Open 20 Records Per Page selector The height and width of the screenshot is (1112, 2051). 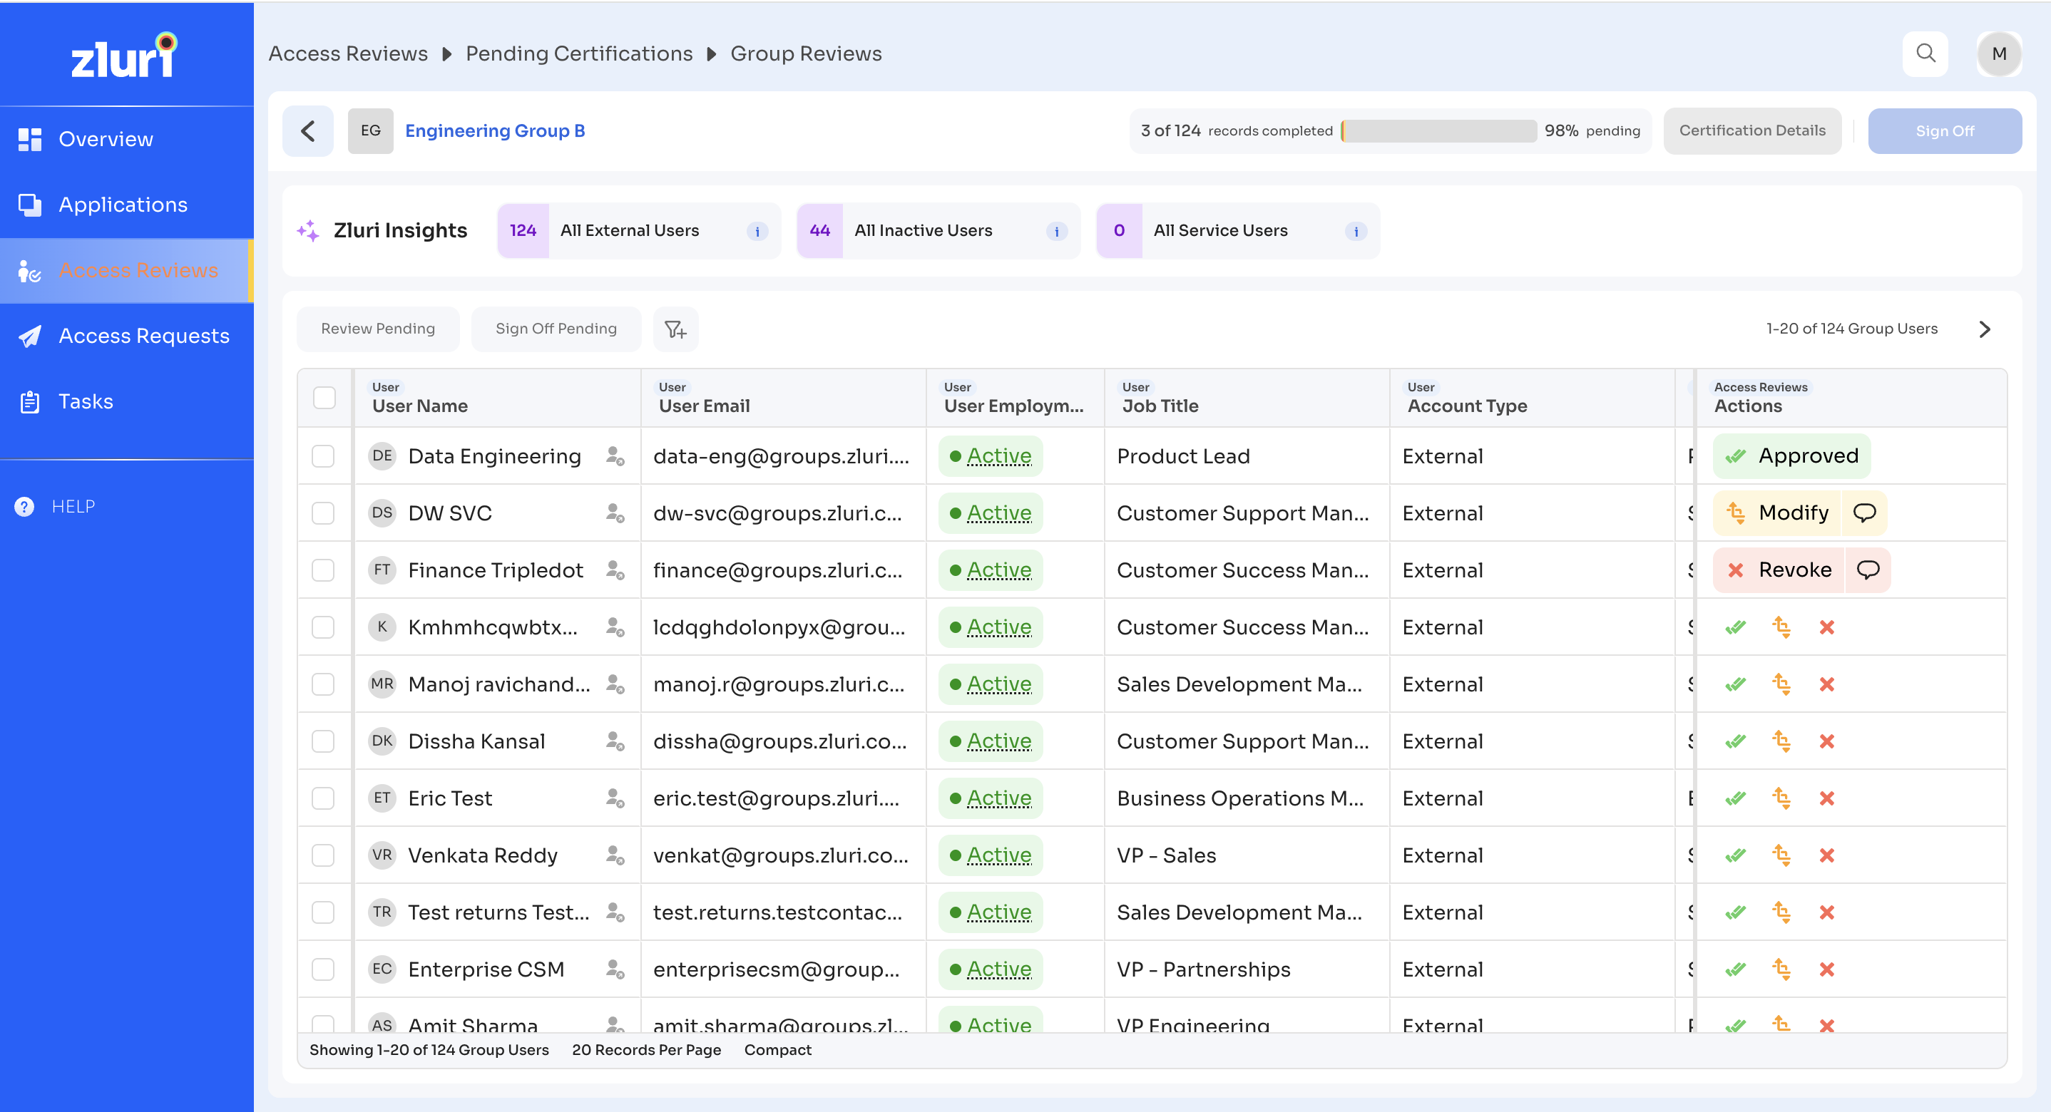click(645, 1050)
